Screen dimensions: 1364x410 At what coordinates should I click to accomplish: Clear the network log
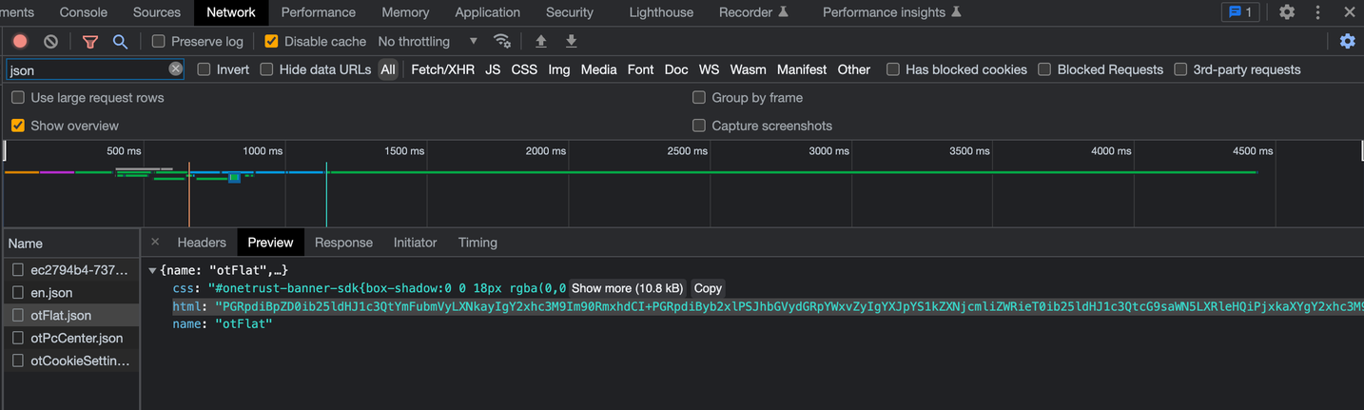point(51,41)
